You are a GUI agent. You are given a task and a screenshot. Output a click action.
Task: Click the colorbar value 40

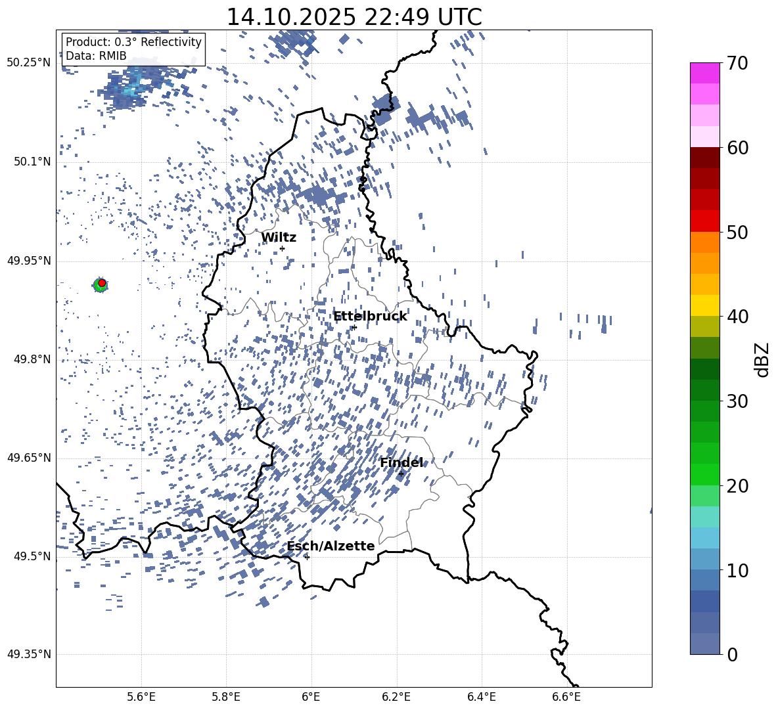[737, 317]
